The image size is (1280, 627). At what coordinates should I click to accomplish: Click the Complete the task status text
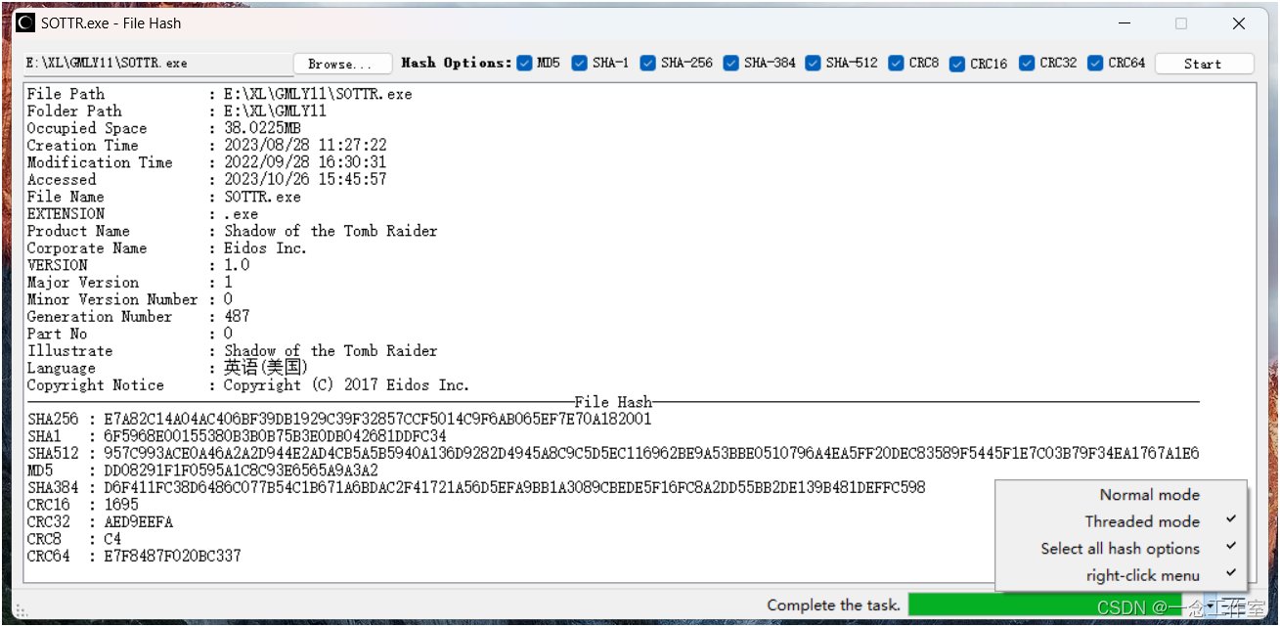[833, 605]
